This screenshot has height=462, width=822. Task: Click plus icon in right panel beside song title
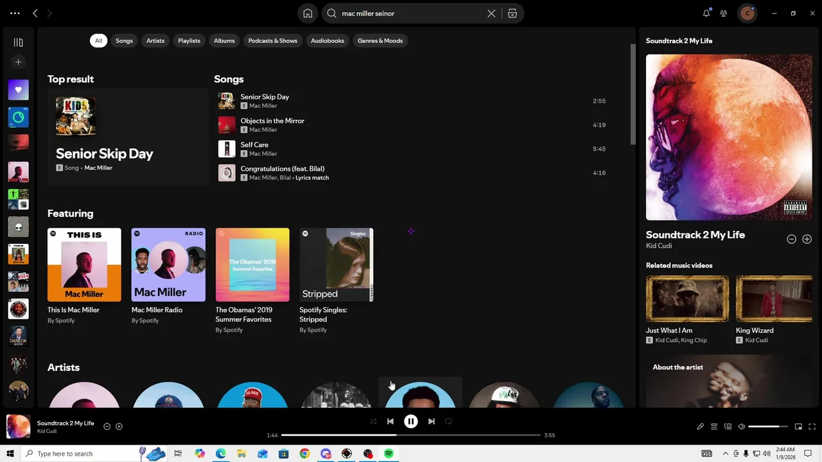click(x=807, y=239)
